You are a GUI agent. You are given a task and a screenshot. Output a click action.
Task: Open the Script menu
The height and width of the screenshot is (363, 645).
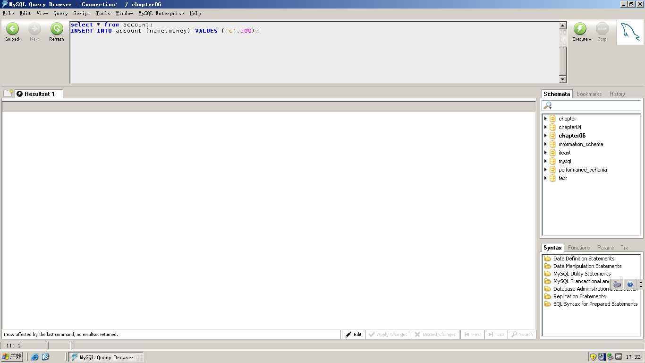click(82, 14)
